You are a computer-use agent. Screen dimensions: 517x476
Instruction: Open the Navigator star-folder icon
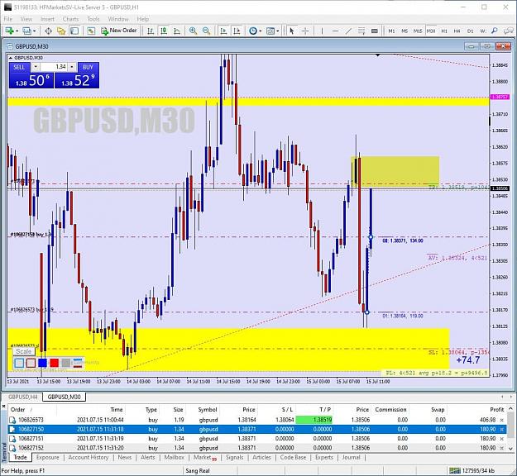tap(61, 31)
